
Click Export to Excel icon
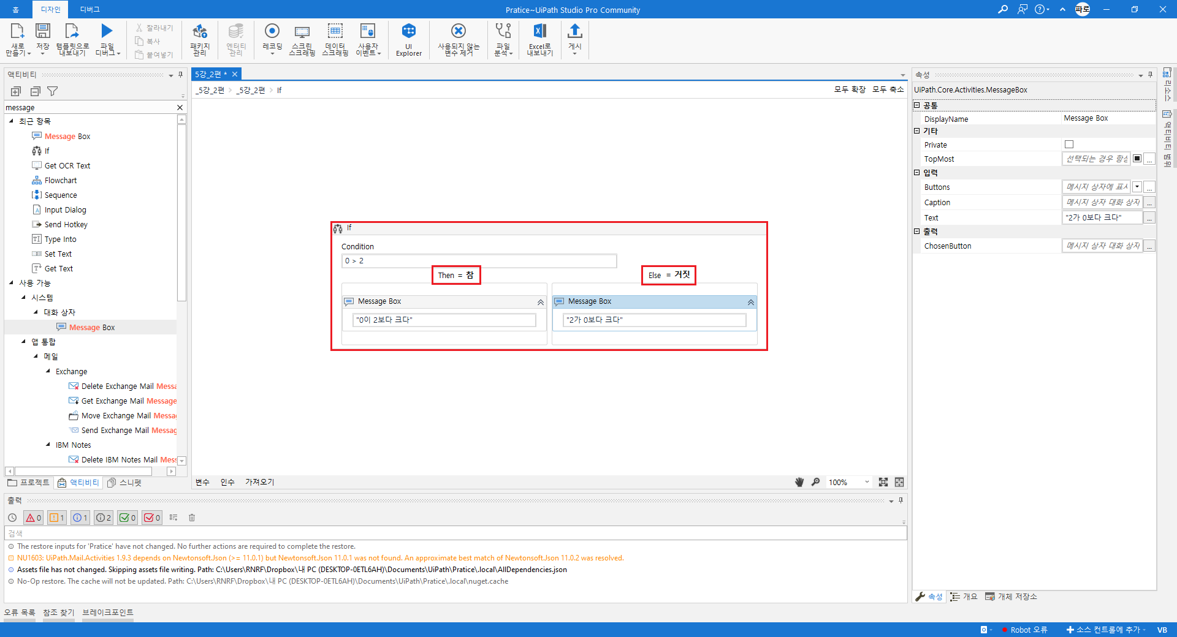(x=539, y=31)
